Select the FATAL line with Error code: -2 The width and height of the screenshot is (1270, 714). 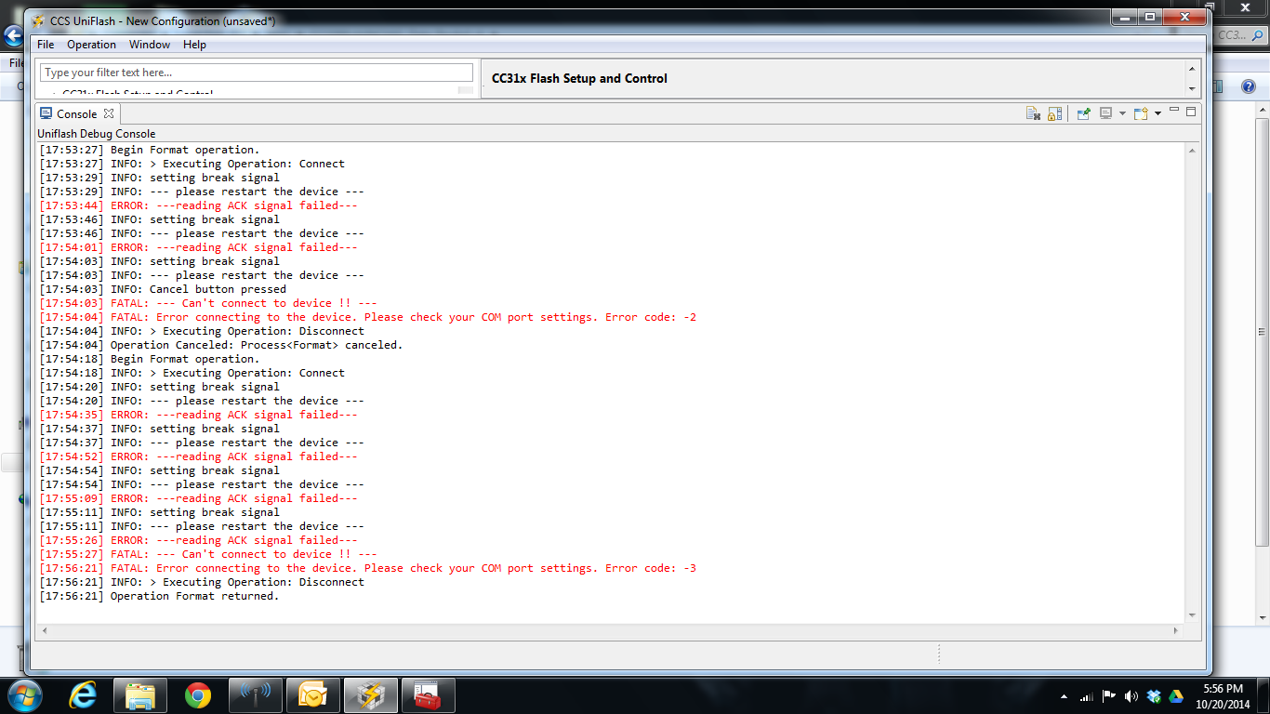tap(368, 317)
